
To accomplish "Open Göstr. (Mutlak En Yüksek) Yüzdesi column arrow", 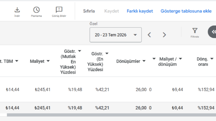I will click(x=80, y=51).
